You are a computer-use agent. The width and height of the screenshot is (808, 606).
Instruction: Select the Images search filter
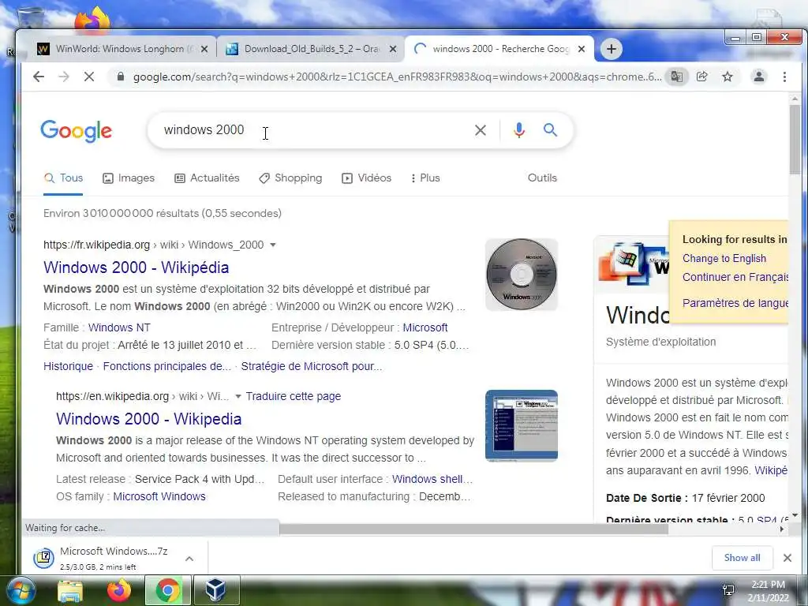[x=129, y=178]
